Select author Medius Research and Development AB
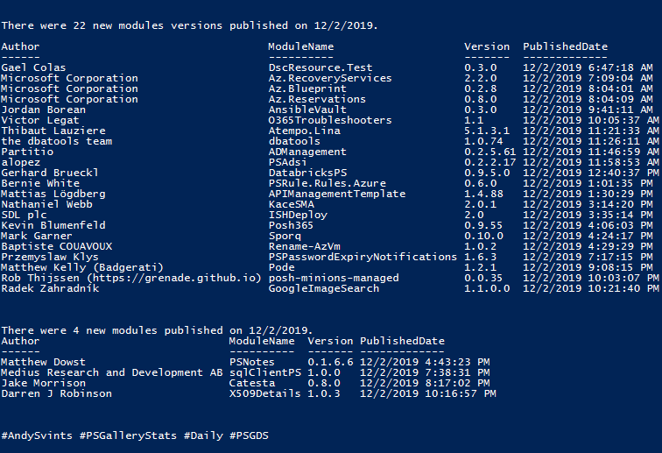The image size is (662, 453). (x=112, y=372)
